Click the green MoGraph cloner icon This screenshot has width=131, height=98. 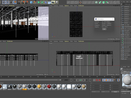pos(96,2)
